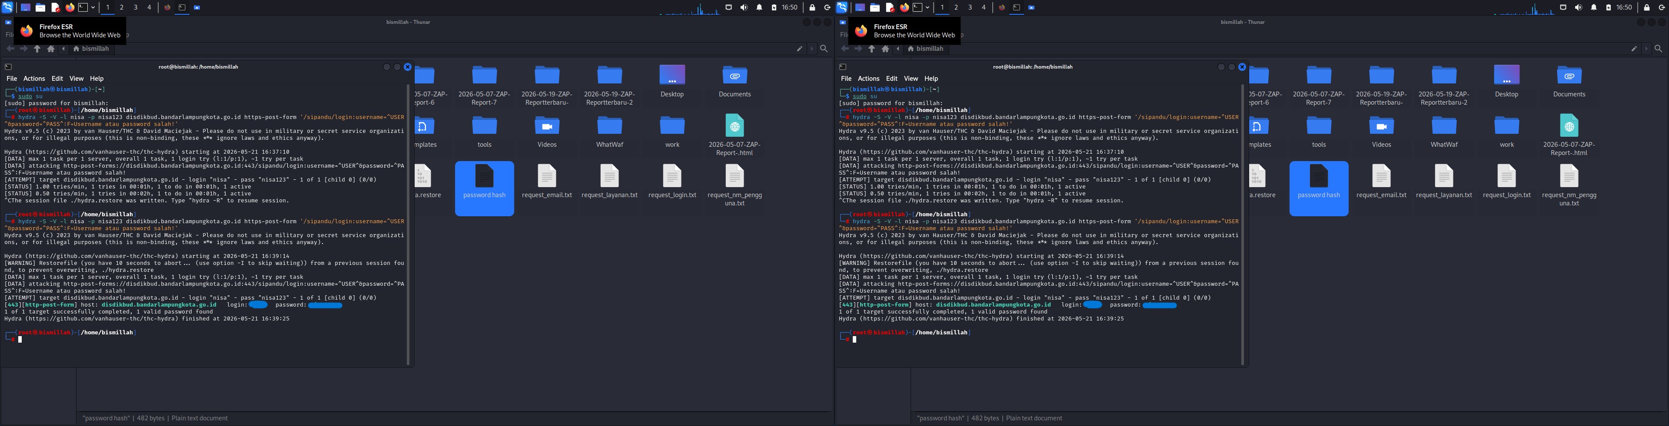The width and height of the screenshot is (1669, 426).
Task: Select tools folder on left monitor Thunar
Action: (x=484, y=132)
